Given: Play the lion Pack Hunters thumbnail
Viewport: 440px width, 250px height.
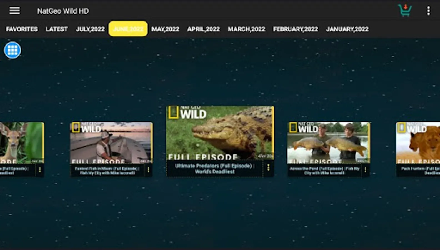Looking at the screenshot, I should tap(418, 143).
